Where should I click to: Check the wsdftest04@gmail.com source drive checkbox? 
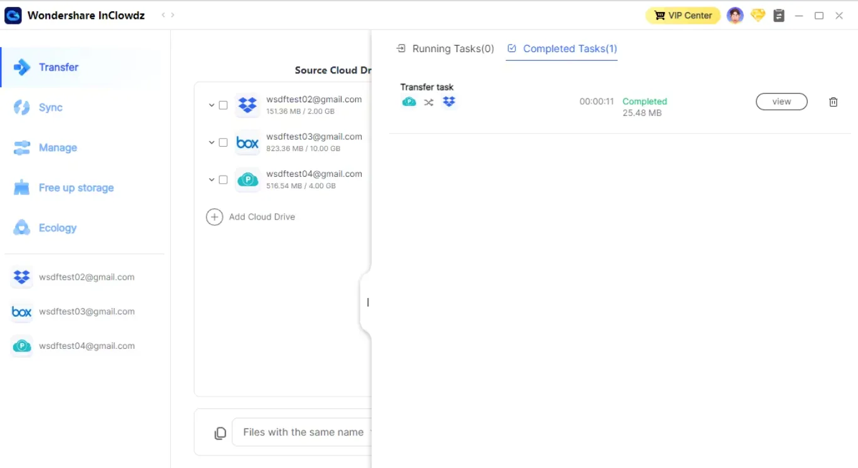coord(223,179)
